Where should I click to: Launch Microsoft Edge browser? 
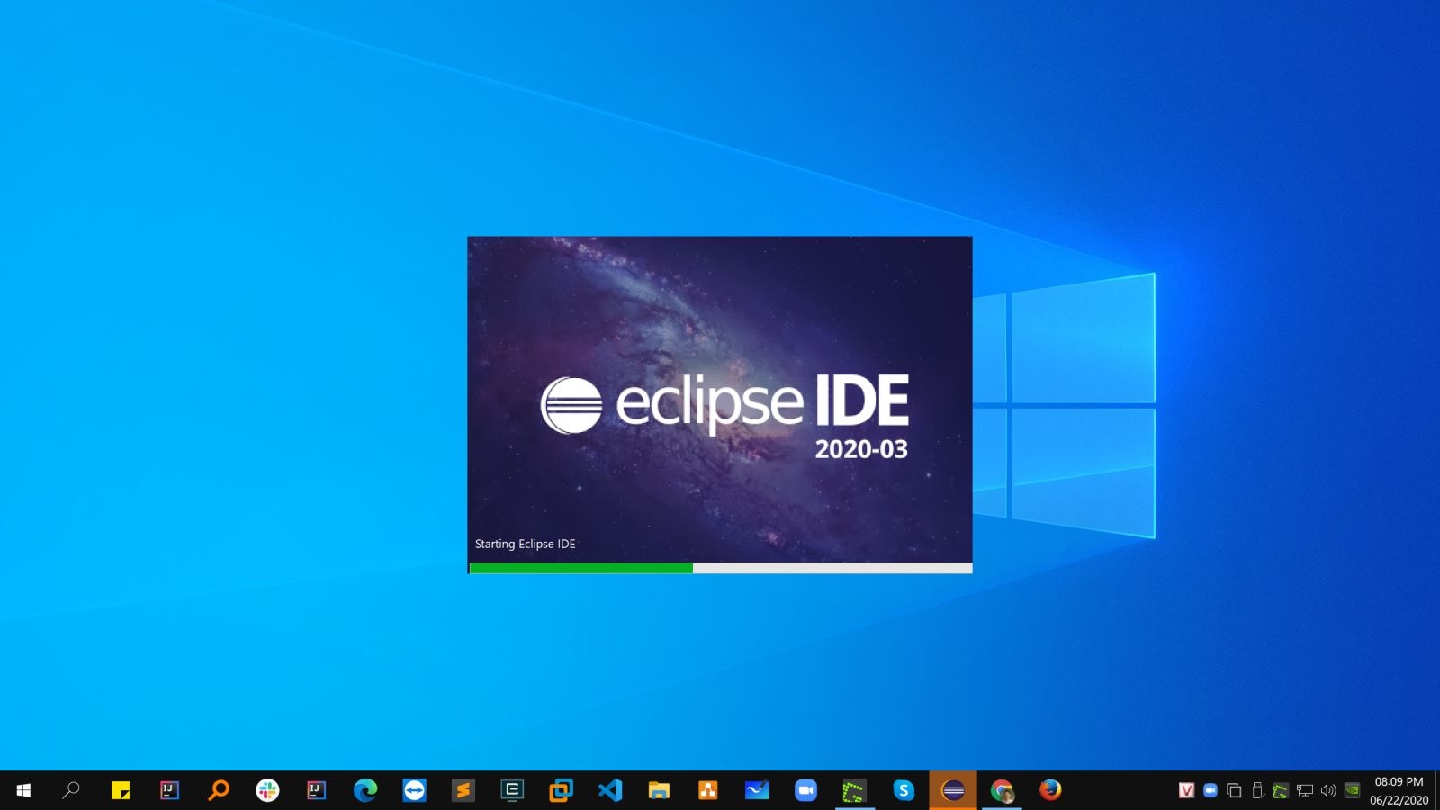pyautogui.click(x=365, y=790)
